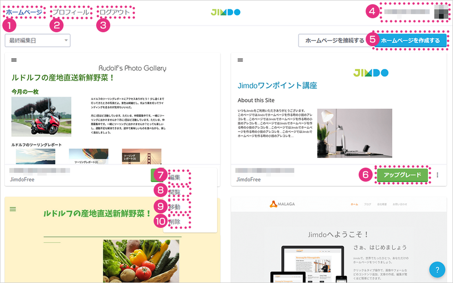Open the help question mark button

(437, 269)
